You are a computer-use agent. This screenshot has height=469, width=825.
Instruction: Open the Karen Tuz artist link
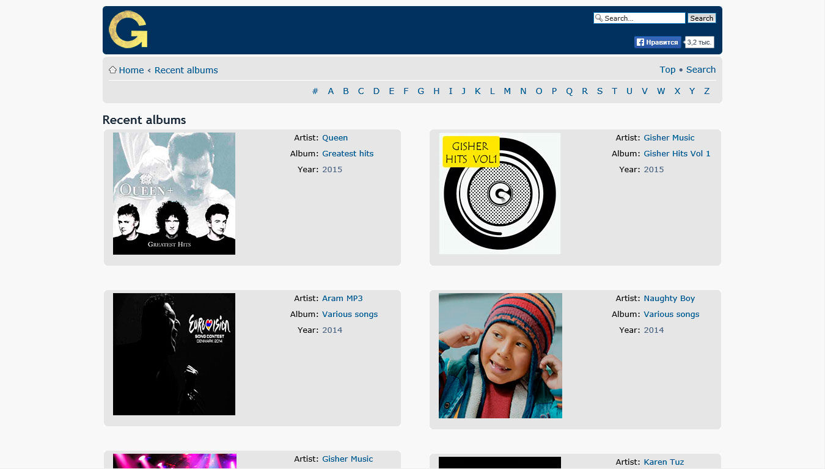(x=664, y=462)
